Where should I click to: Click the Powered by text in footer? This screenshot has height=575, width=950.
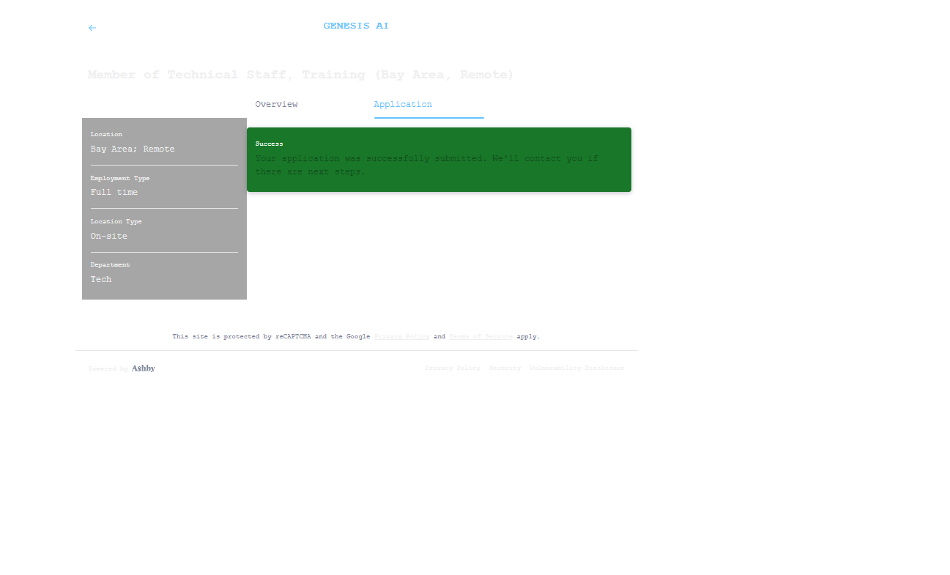point(108,369)
